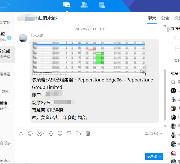Select the 俱乐部 conversation in sidebar

click(x=7, y=54)
